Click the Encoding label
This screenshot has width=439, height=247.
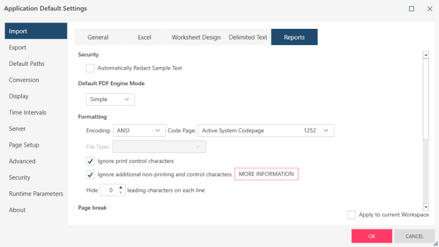98,130
